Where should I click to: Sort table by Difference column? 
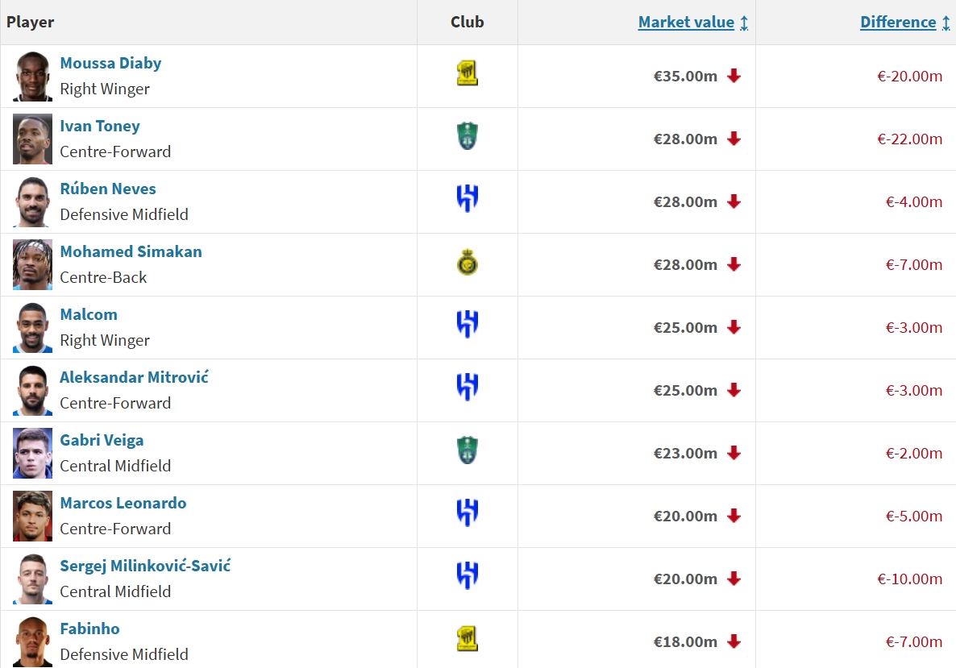click(897, 23)
